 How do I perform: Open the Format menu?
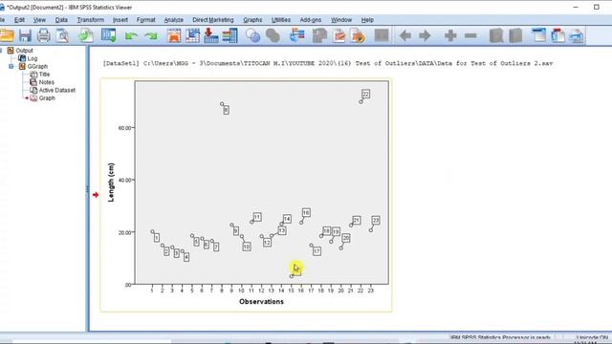(x=146, y=20)
